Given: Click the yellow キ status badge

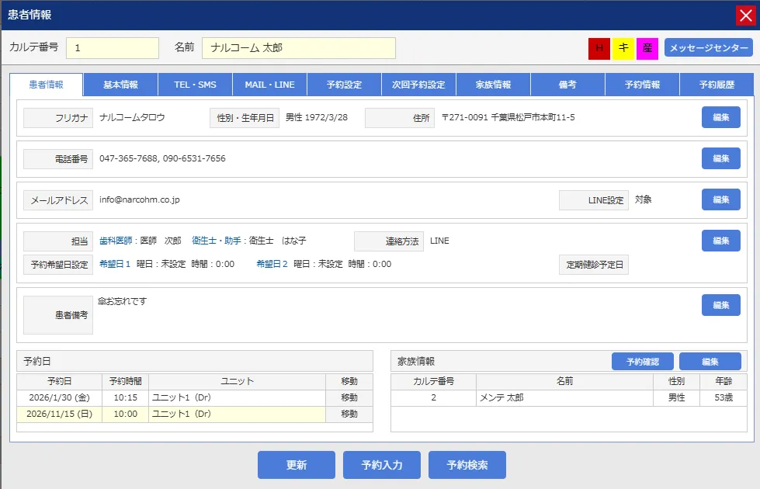Looking at the screenshot, I should (x=623, y=48).
